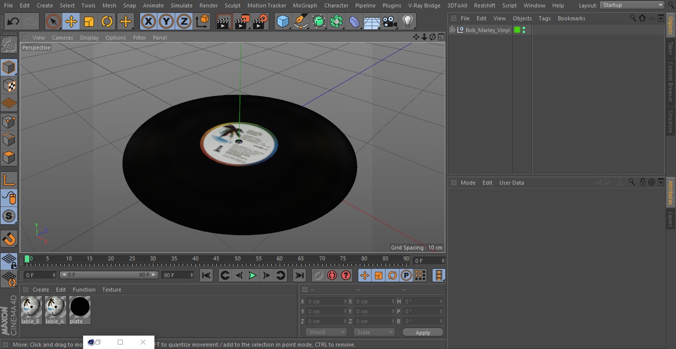Image resolution: width=676 pixels, height=349 pixels.
Task: Expand the Bob_Marley_Vinyl object tree
Action: pos(452,30)
